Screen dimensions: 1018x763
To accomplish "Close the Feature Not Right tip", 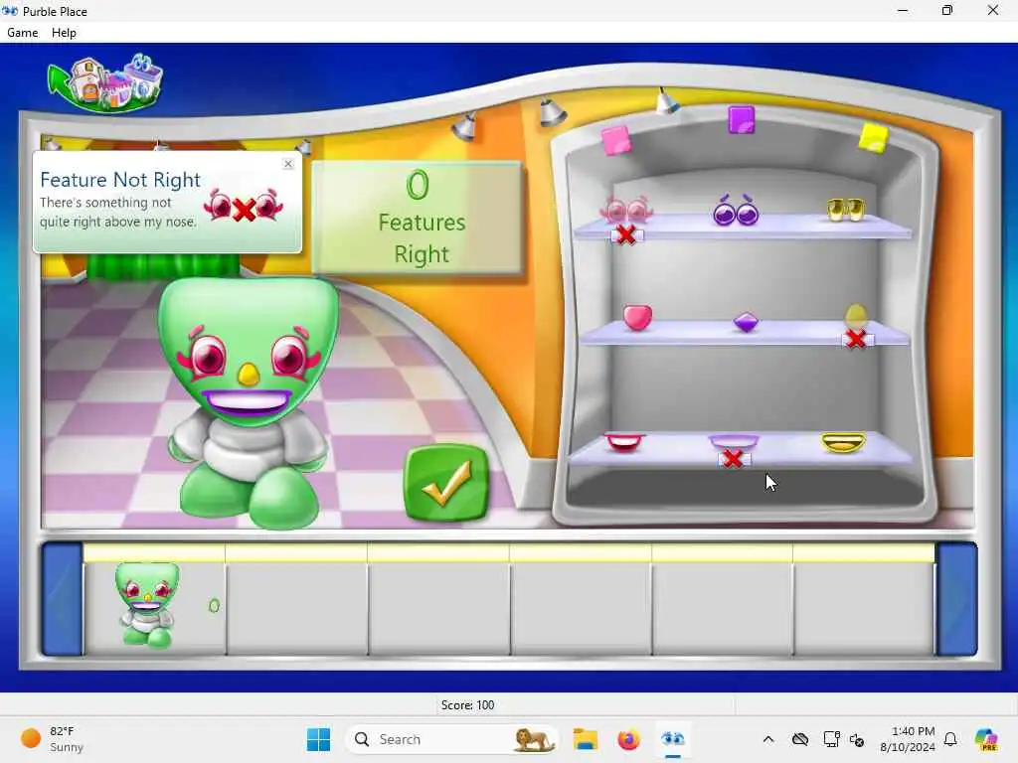I will [288, 164].
